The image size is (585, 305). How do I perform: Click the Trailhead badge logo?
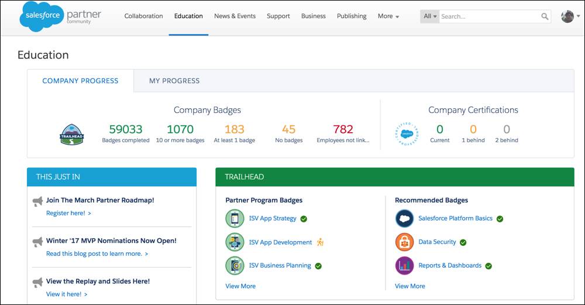click(x=71, y=135)
